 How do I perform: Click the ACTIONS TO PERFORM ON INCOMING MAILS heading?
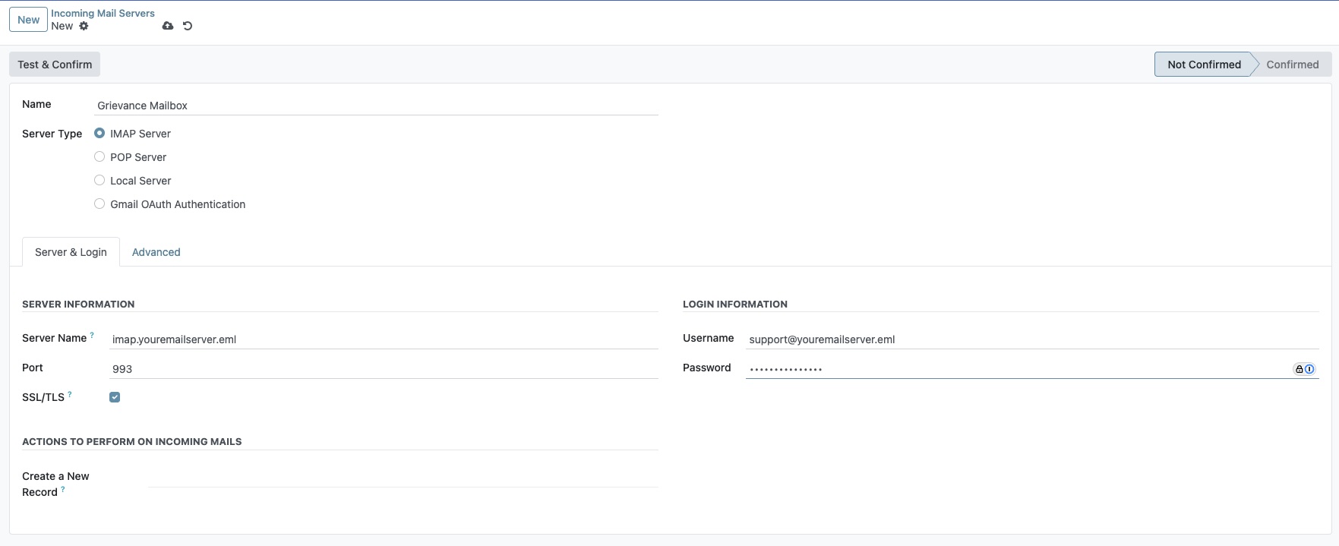(131, 441)
